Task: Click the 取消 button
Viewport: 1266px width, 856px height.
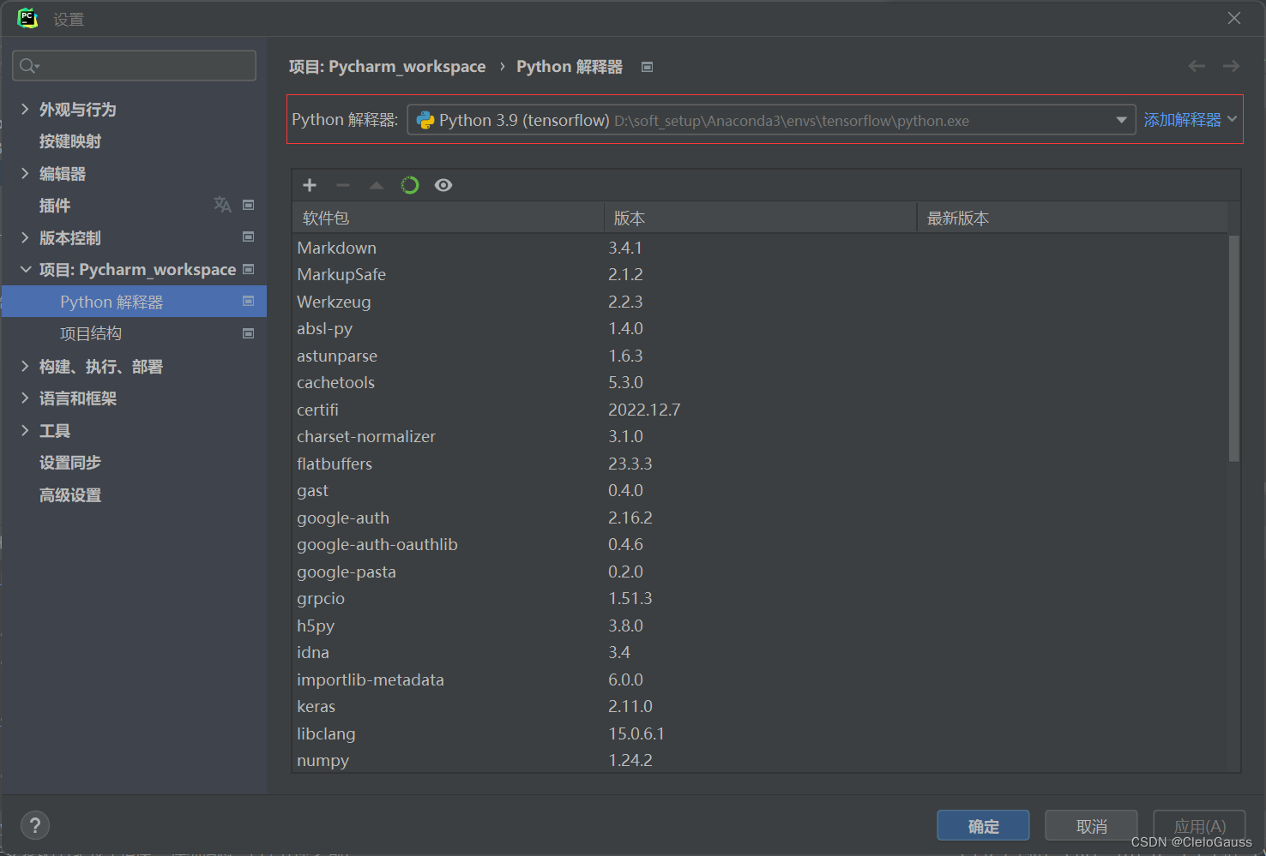Action: tap(1091, 826)
